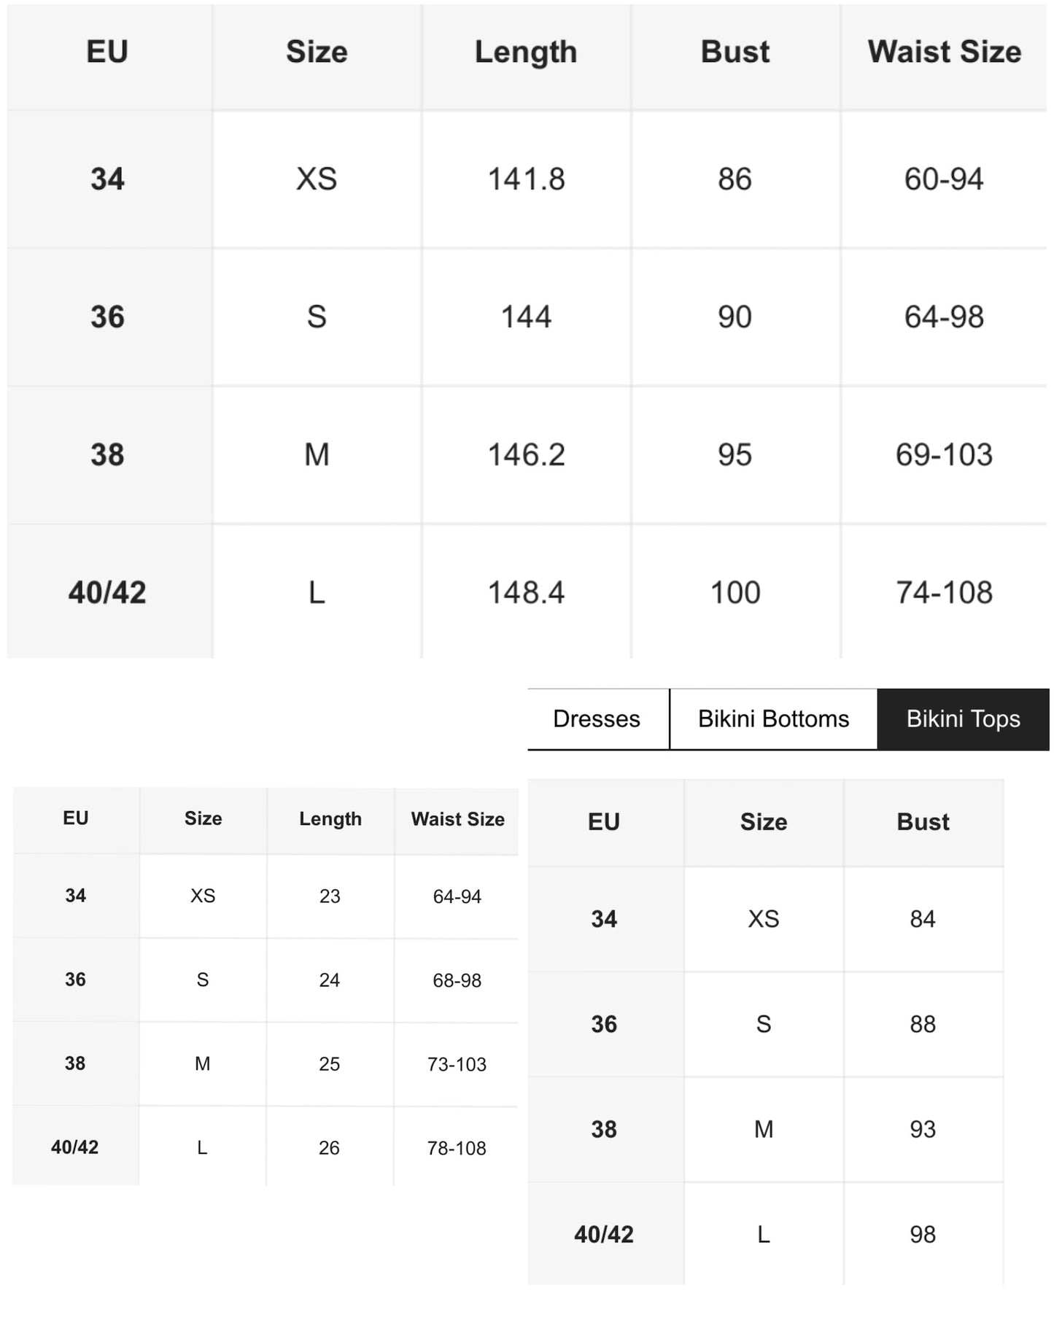
Task: Switch to the Dresses tab
Action: [x=597, y=718]
